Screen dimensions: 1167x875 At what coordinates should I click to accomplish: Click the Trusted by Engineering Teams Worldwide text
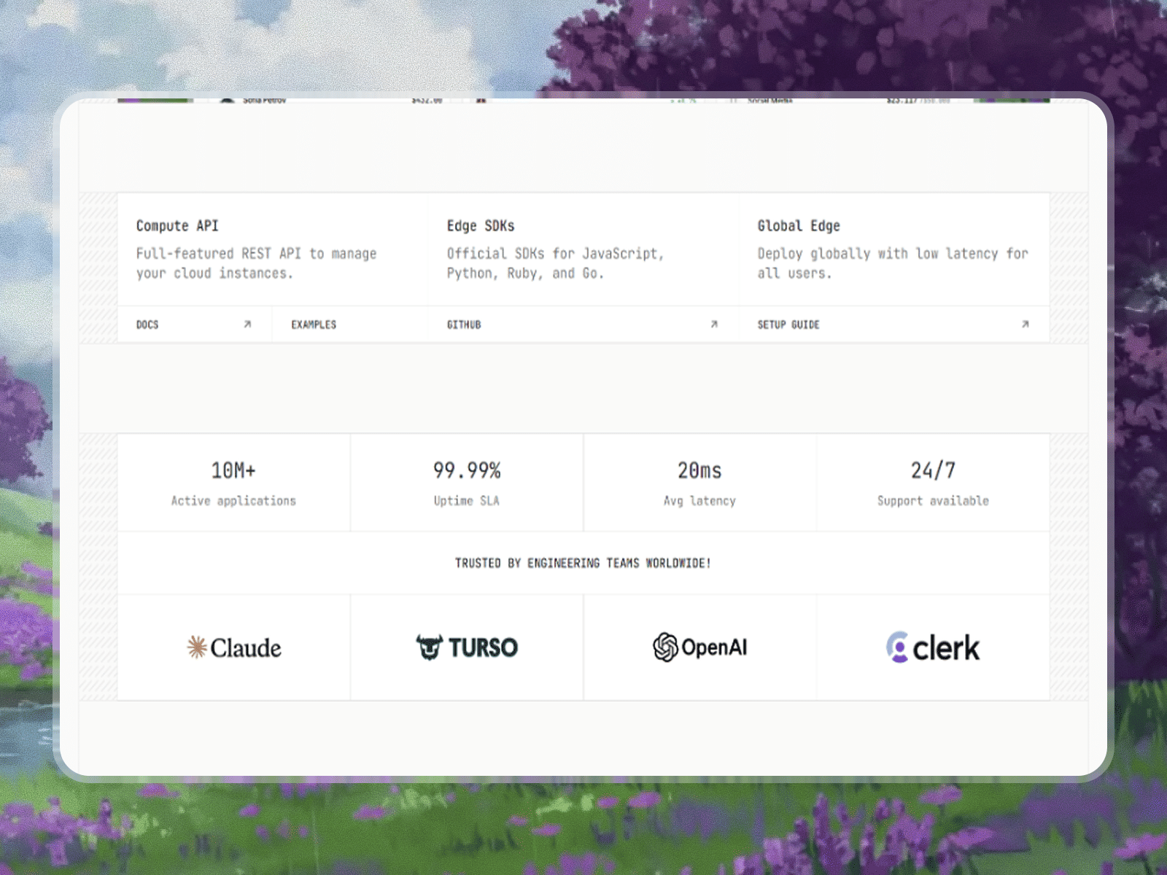pyautogui.click(x=583, y=563)
